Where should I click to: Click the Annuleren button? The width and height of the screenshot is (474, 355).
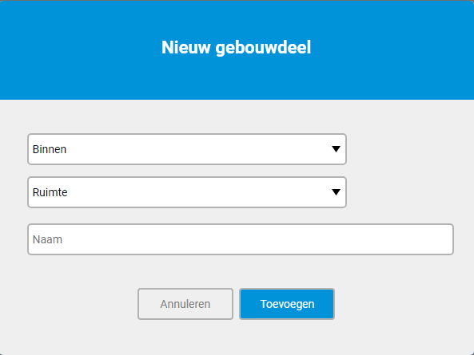click(x=185, y=304)
